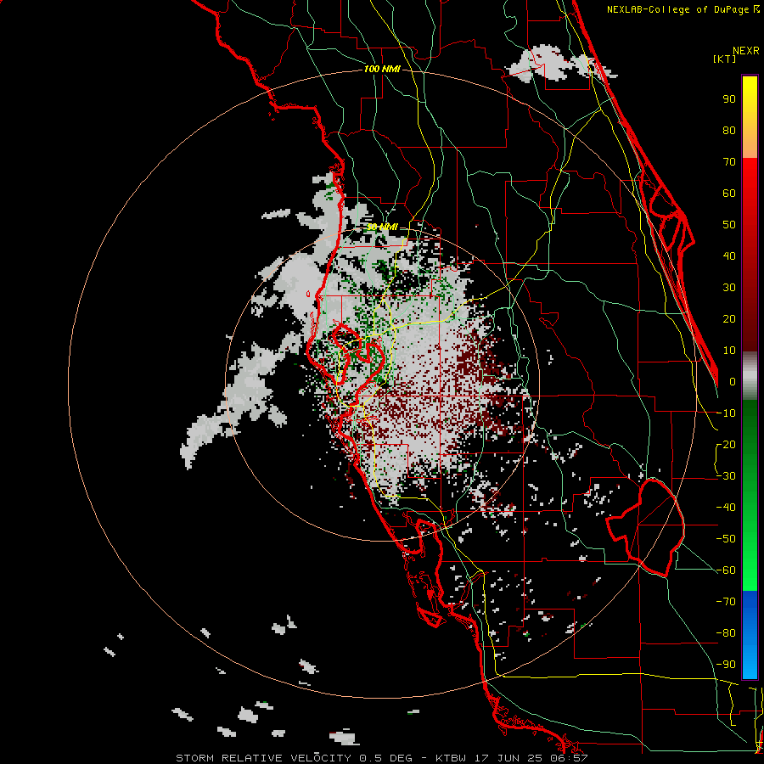The height and width of the screenshot is (764, 764).
Task: Click the NEXLAB-College of DuPage title text
Action: [683, 9]
